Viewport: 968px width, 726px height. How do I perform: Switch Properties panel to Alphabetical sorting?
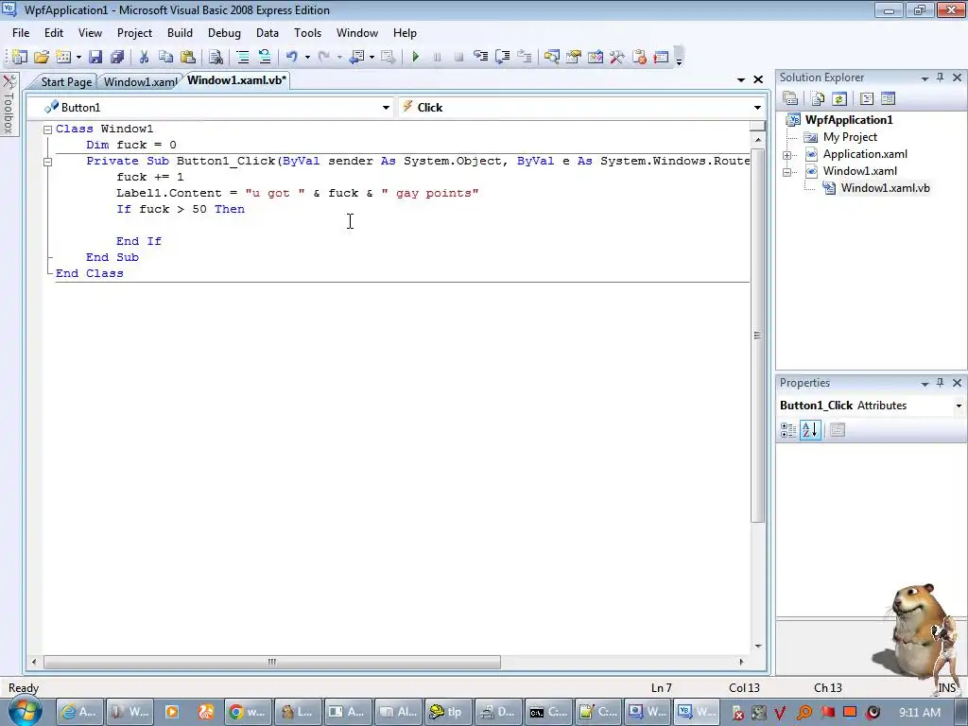tap(810, 430)
